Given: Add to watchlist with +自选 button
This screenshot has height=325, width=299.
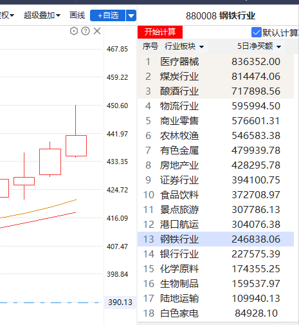Looking at the screenshot, I should pos(108,15).
